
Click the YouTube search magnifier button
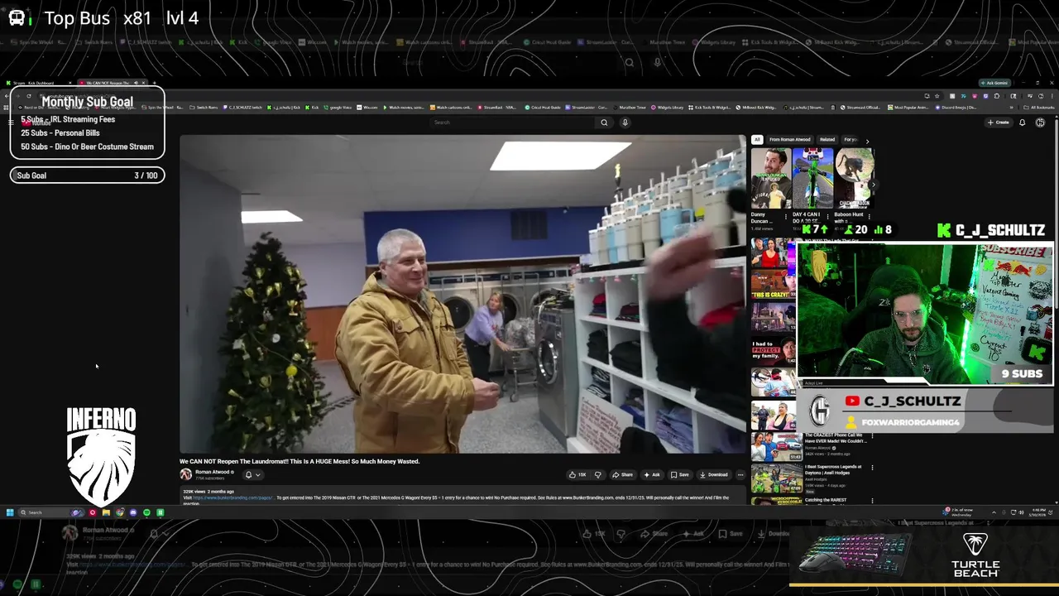click(604, 123)
